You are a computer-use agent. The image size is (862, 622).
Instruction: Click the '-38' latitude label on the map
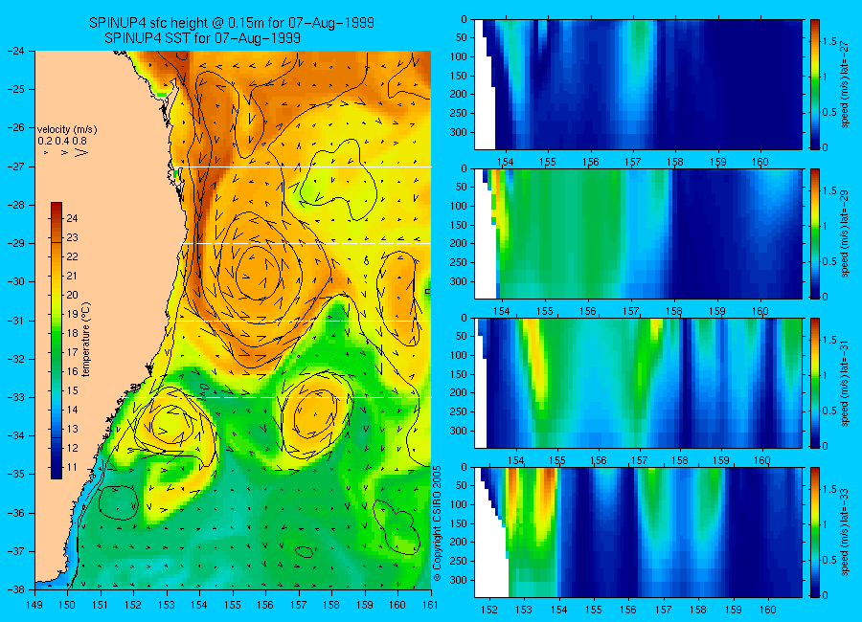point(16,589)
